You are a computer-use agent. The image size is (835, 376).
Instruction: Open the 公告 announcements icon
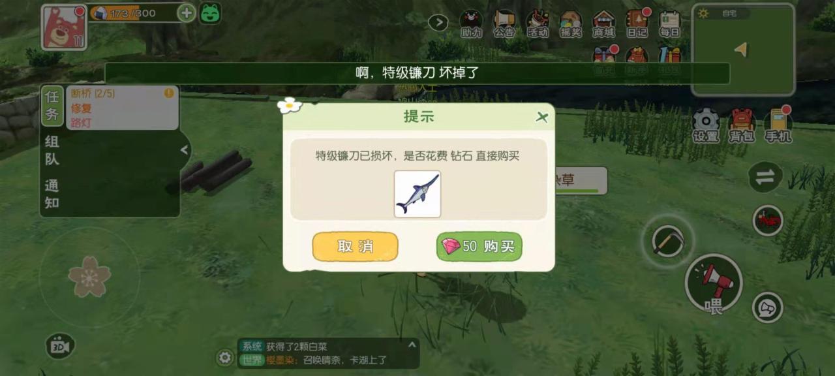[504, 23]
